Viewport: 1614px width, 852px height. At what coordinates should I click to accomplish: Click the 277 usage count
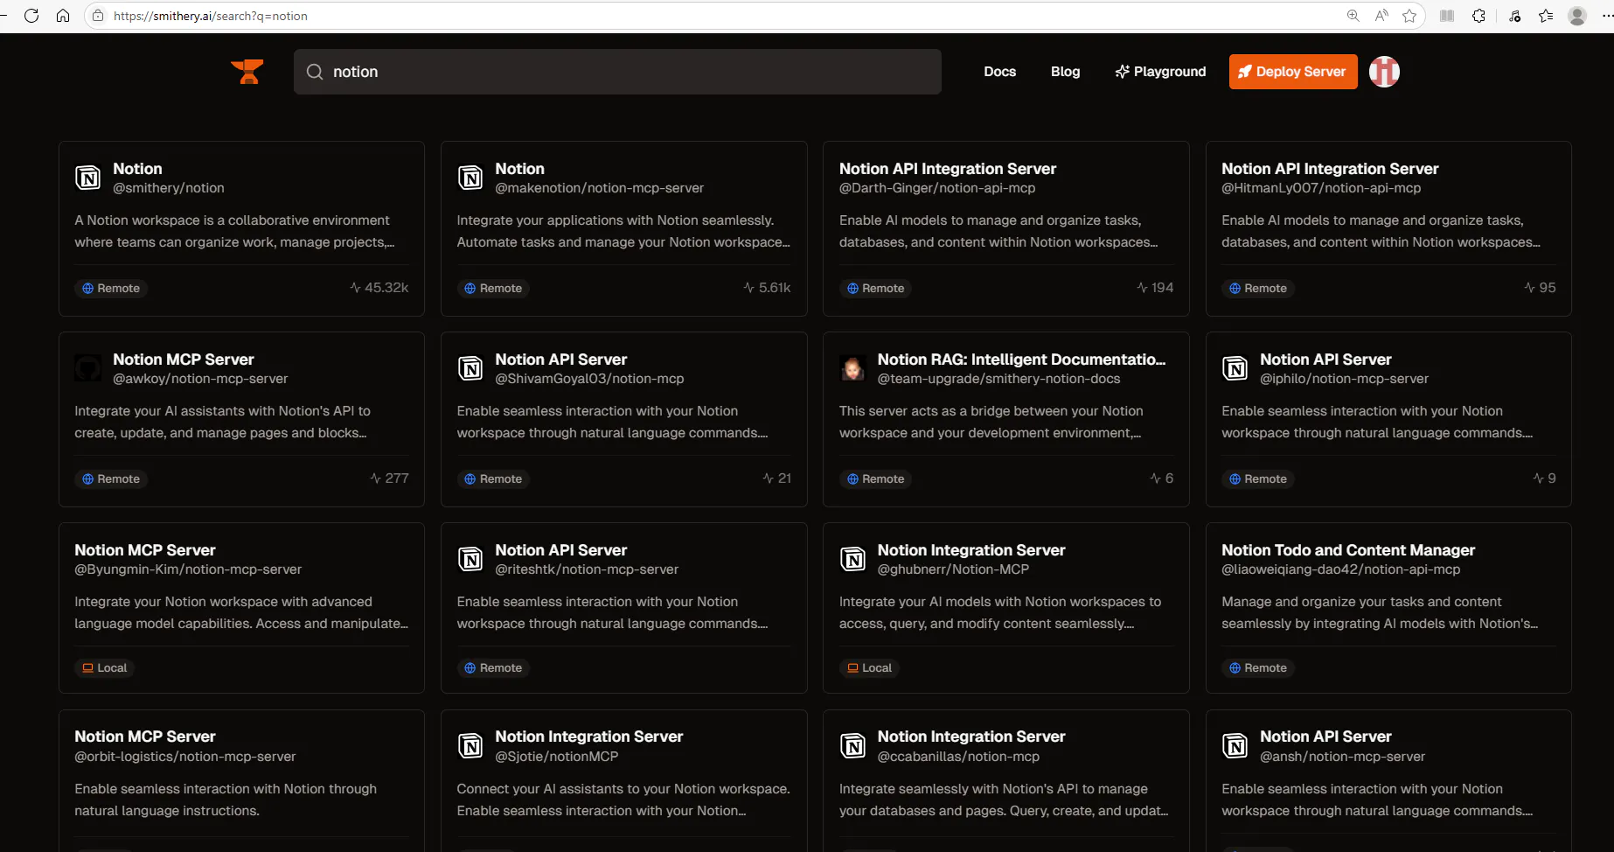[x=389, y=478]
